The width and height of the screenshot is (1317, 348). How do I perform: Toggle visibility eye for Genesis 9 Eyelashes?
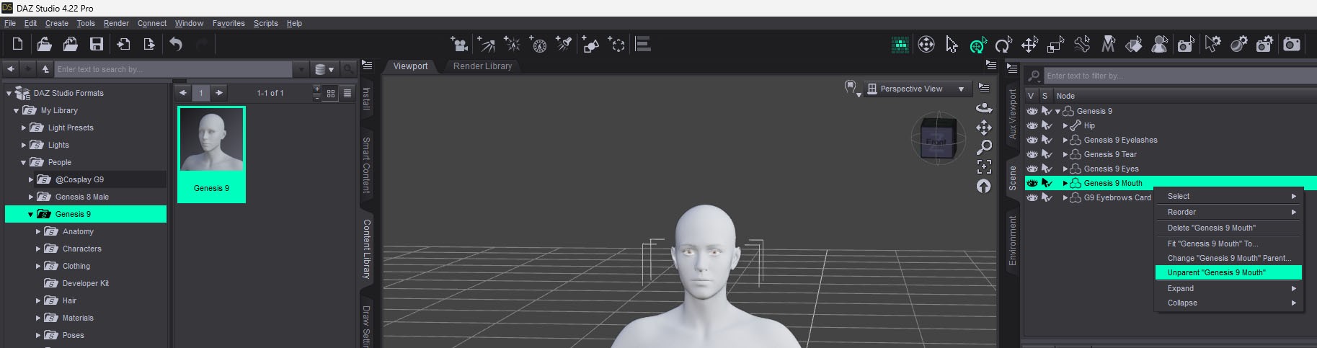click(x=1032, y=140)
